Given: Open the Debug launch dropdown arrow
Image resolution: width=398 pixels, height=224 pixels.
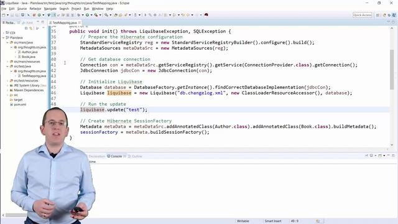Looking at the screenshot, I should click(83, 15).
